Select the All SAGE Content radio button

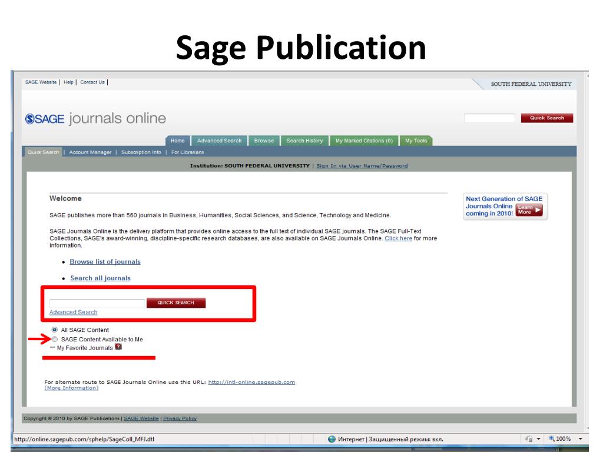55,330
